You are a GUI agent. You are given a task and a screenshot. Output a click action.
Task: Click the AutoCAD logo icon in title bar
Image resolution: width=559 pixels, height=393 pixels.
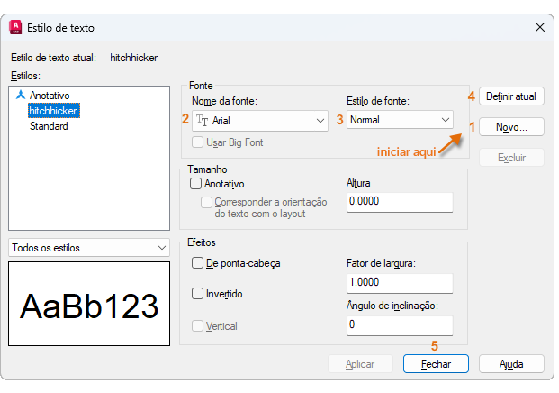point(15,28)
